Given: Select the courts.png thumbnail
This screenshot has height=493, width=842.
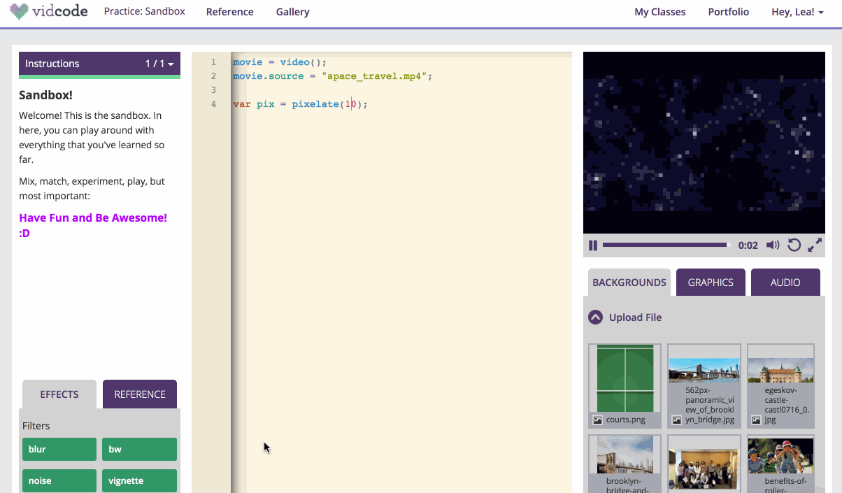Looking at the screenshot, I should 625,385.
